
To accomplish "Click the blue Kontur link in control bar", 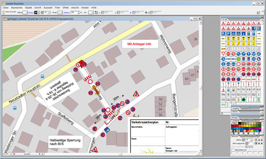I will (31, 12).
